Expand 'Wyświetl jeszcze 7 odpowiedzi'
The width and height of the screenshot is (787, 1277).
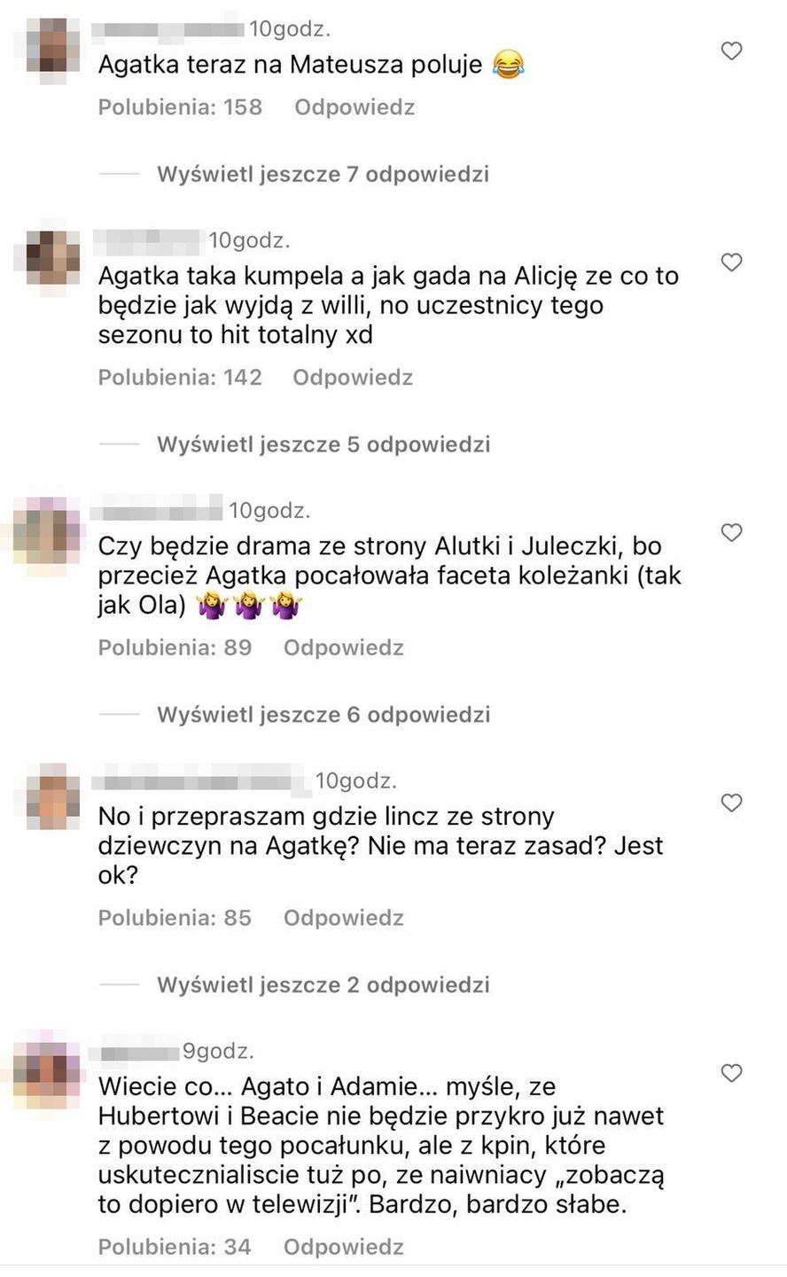pos(323,174)
